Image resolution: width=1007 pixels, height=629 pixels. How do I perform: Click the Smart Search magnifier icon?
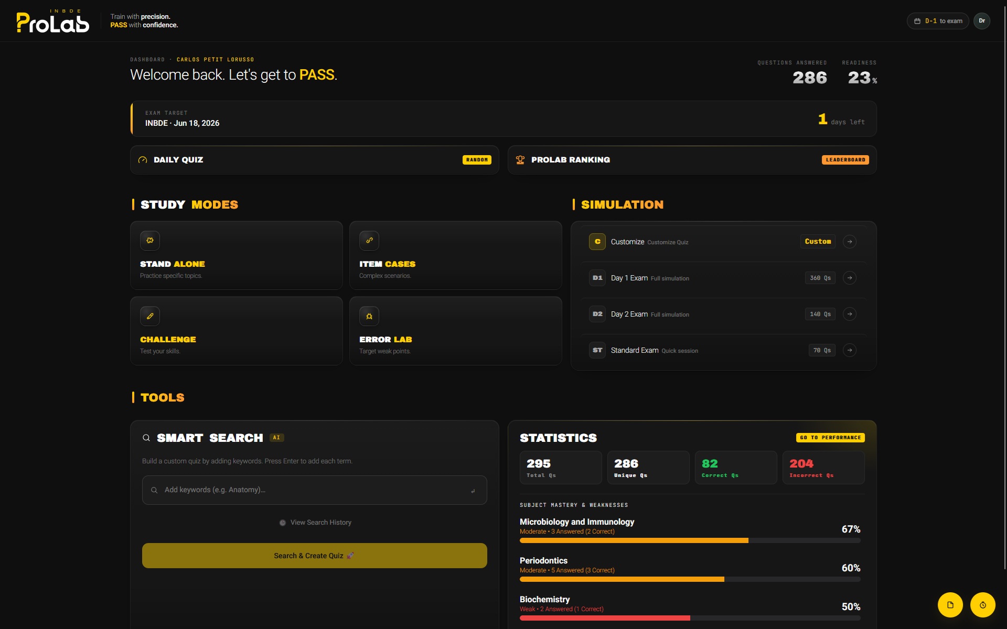[x=146, y=438]
